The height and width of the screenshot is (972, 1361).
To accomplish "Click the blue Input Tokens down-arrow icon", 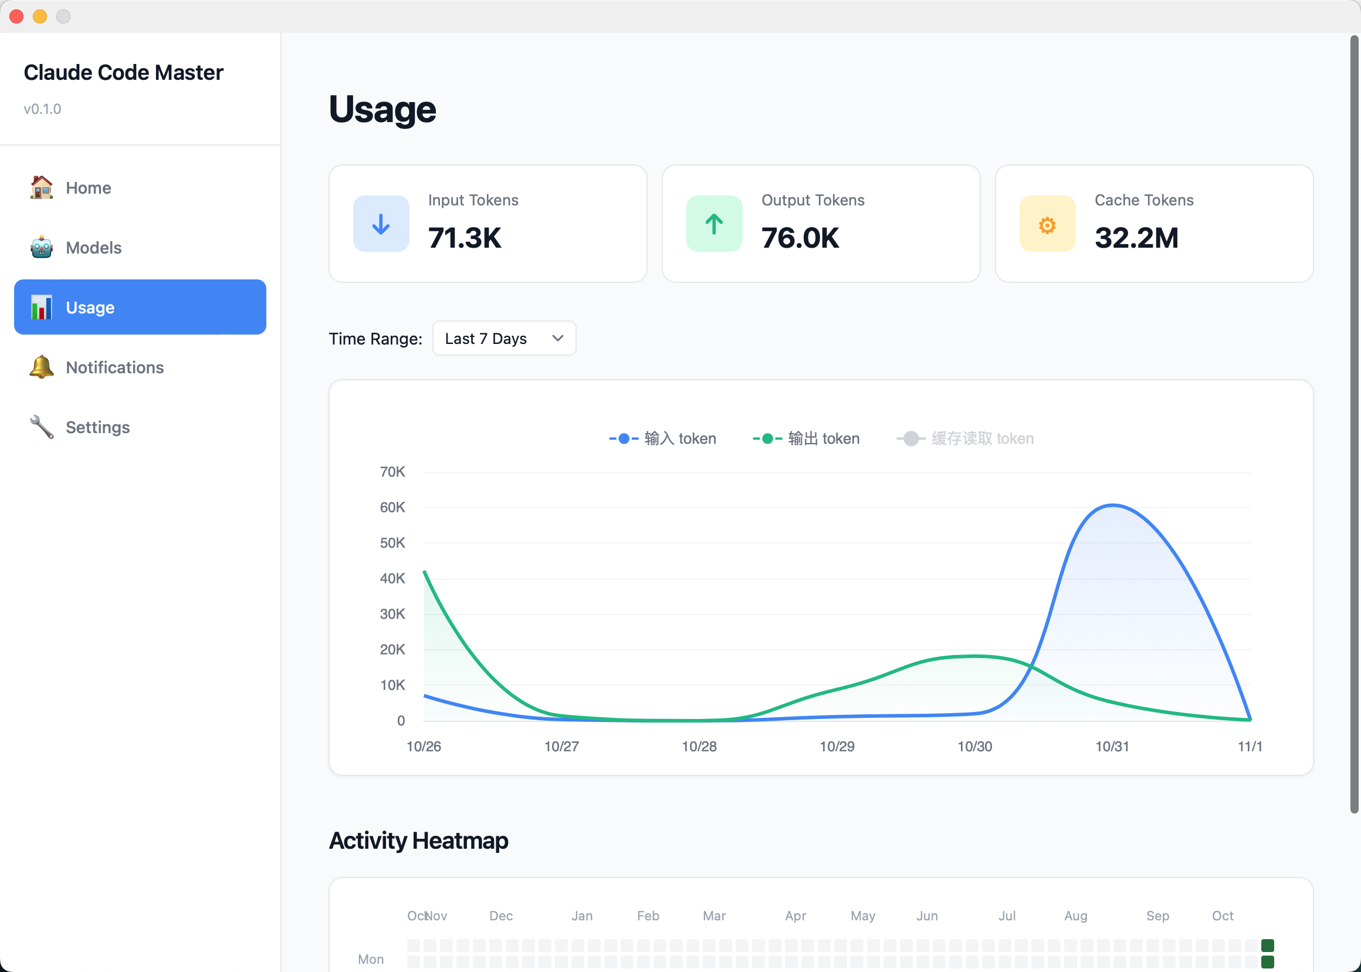I will (381, 224).
